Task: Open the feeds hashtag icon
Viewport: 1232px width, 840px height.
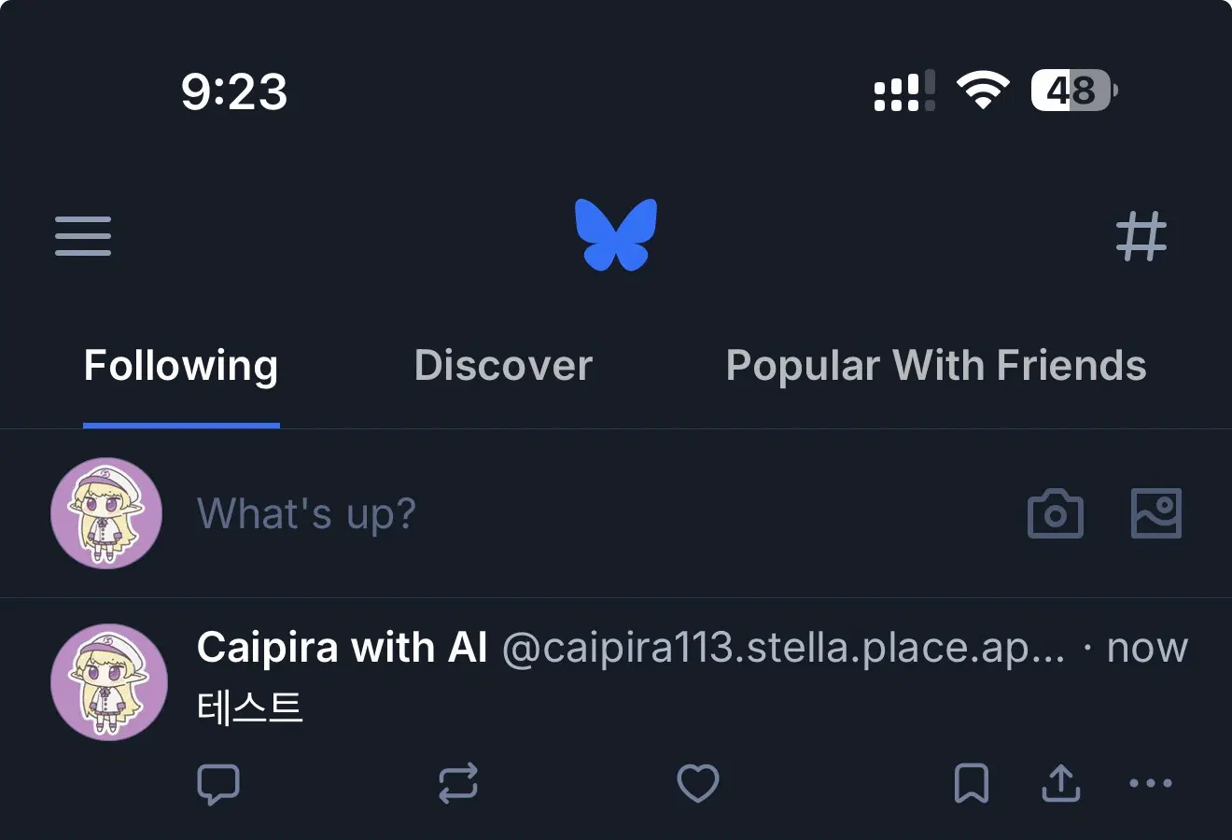Action: [1141, 235]
